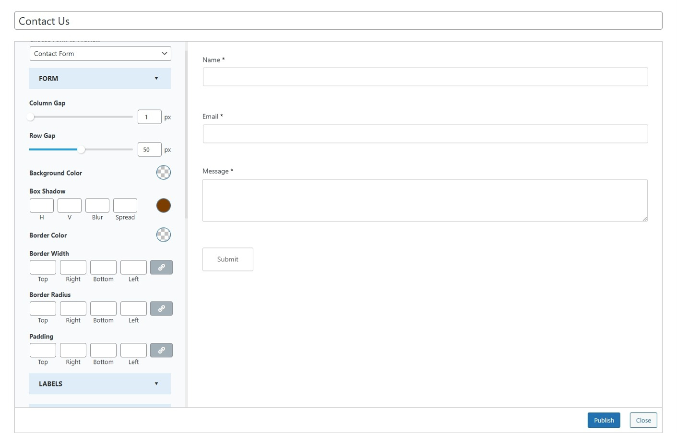Click Border Width Right field

tap(73, 268)
